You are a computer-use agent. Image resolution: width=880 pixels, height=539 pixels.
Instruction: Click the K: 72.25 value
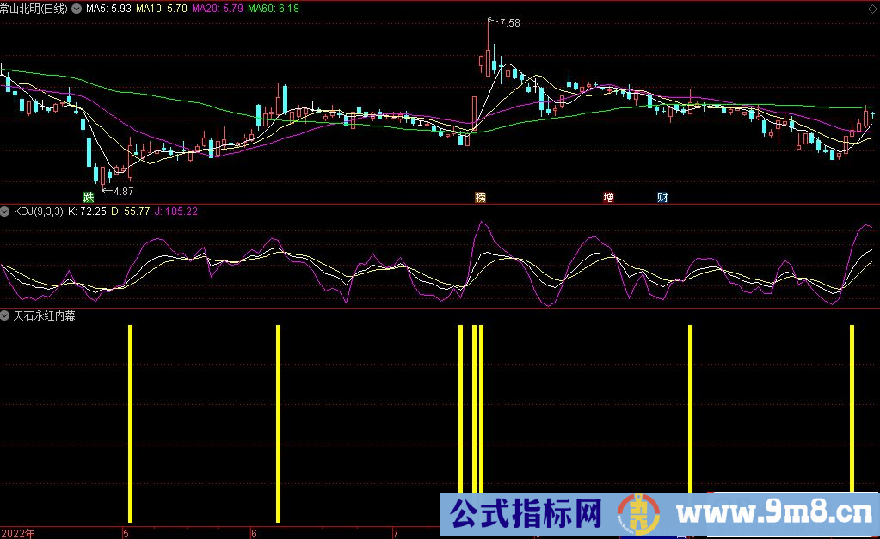87,211
